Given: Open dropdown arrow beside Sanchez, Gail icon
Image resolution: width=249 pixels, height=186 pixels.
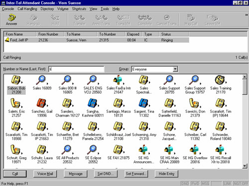Looking at the screenshot, I should [x=47, y=106].
